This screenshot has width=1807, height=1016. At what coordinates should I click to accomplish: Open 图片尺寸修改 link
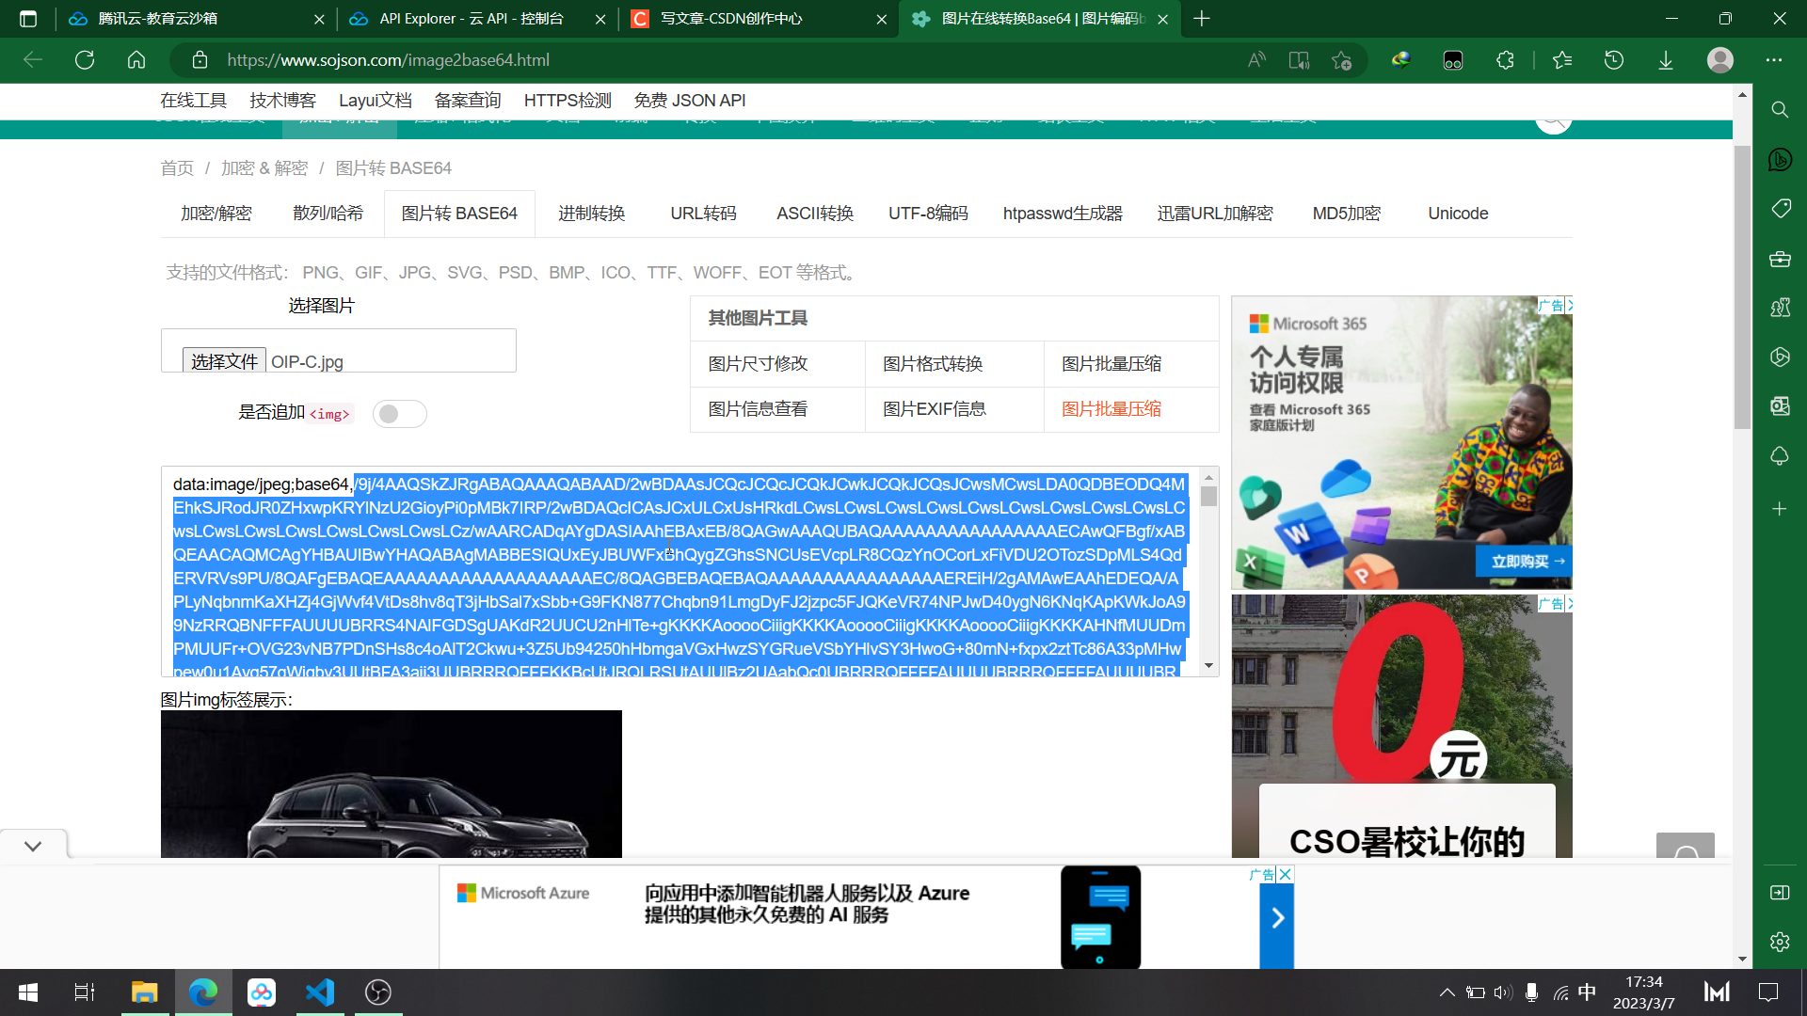pos(758,364)
